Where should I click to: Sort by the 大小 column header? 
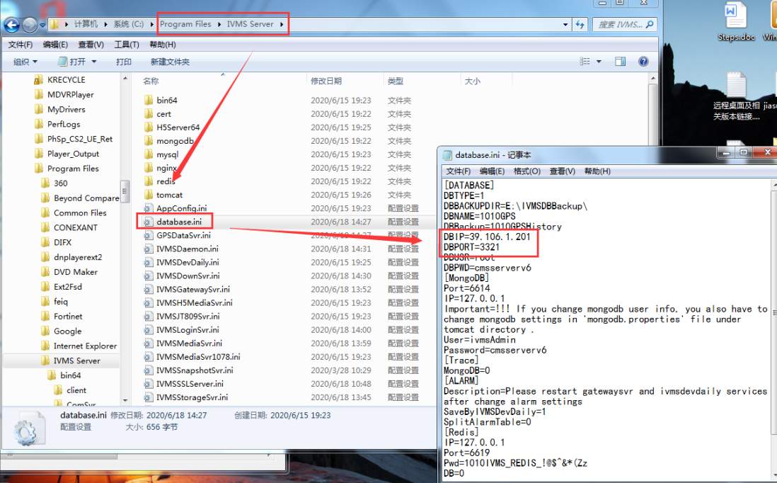point(472,81)
